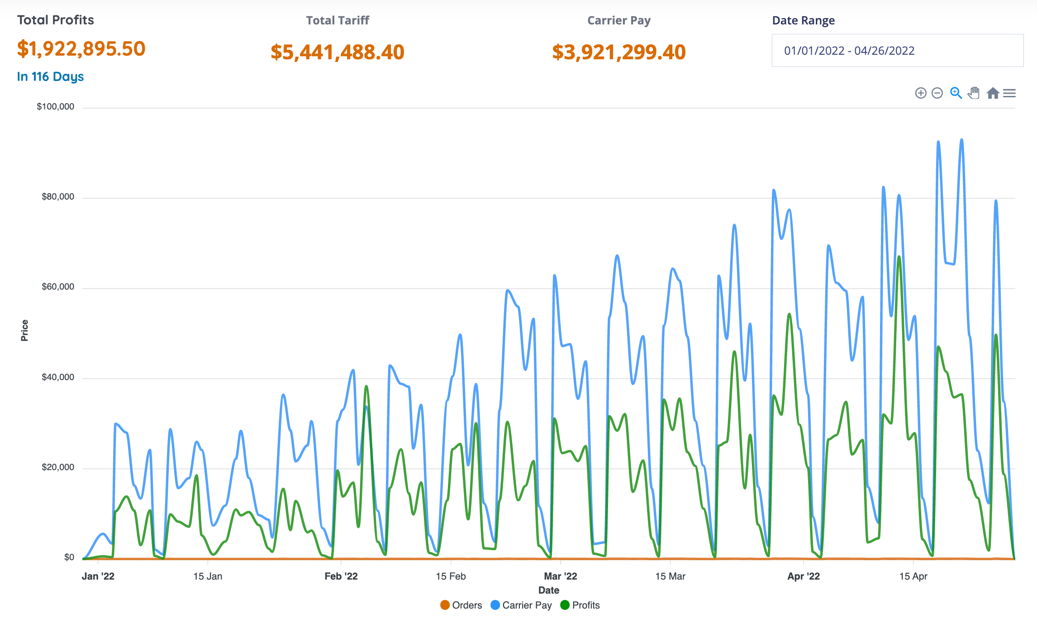Reset chart zoom with home icon
The height and width of the screenshot is (628, 1037).
pyautogui.click(x=993, y=93)
